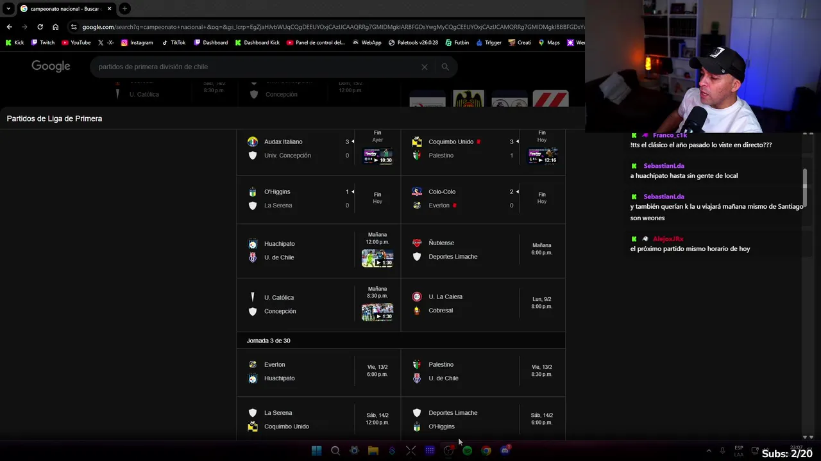Open the Panel de control bookmark
The height and width of the screenshot is (461, 821).
pos(316,43)
